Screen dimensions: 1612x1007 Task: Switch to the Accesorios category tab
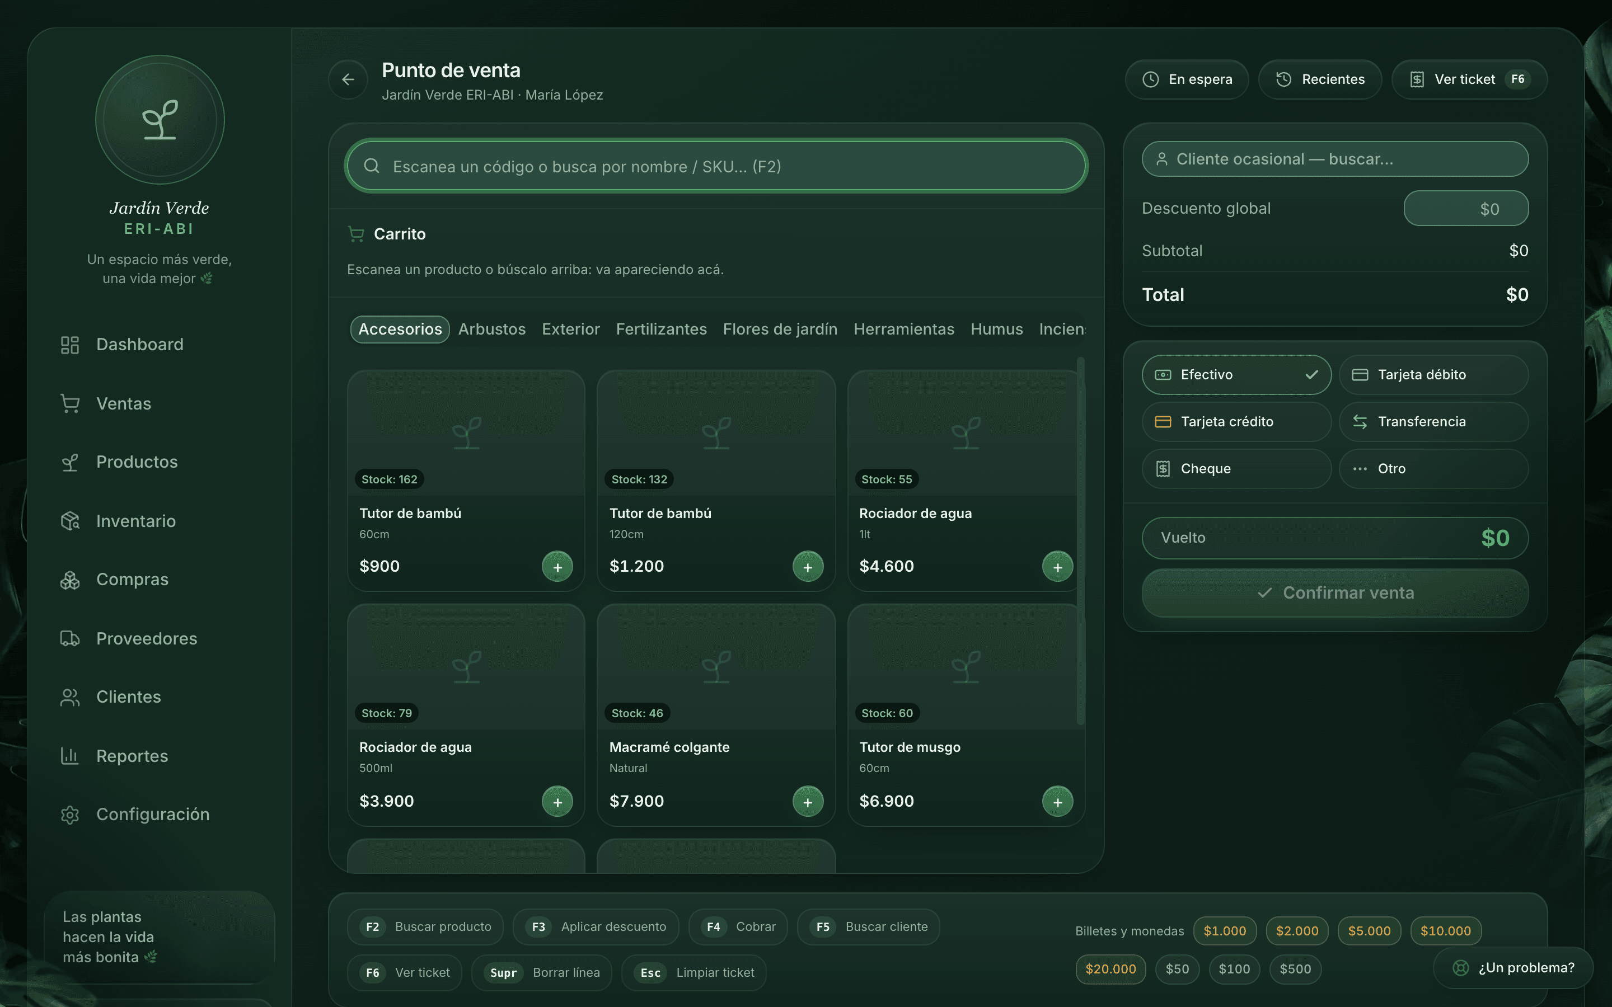click(400, 329)
